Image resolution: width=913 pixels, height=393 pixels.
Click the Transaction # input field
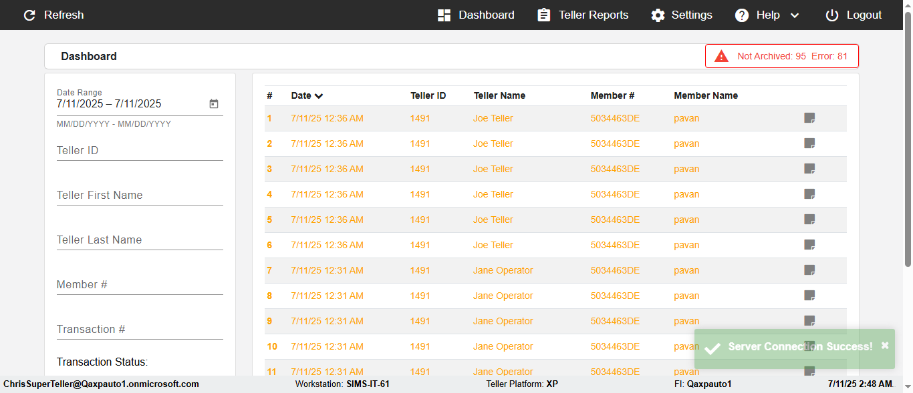coord(140,330)
